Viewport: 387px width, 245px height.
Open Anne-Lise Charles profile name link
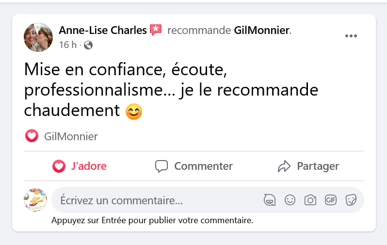click(x=103, y=31)
